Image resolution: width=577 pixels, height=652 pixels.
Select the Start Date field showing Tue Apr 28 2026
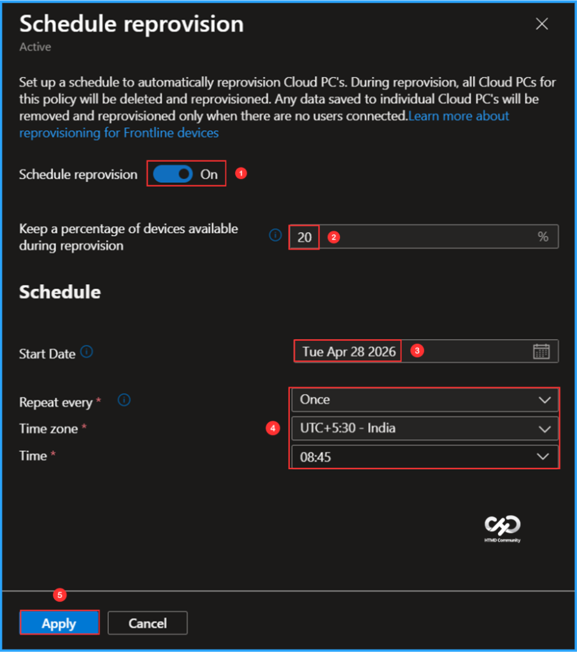click(x=347, y=351)
